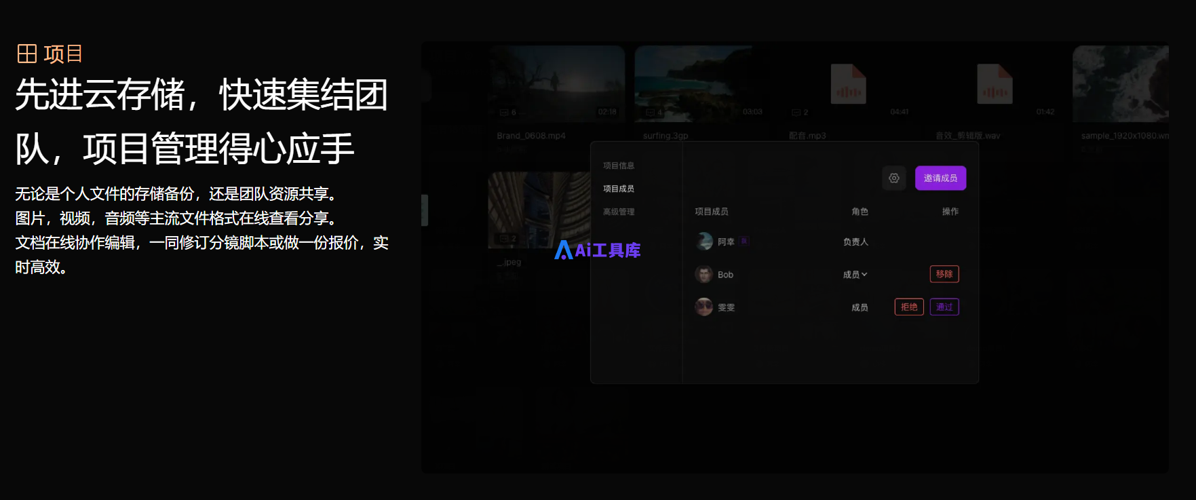The image size is (1196, 500).
Task: Approve the pending member with 通过
Action: pos(944,307)
